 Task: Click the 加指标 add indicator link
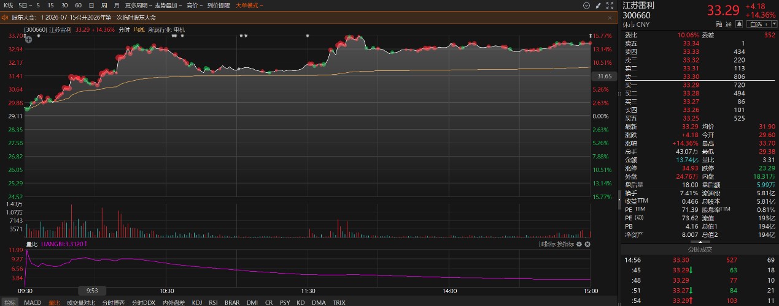(547, 244)
